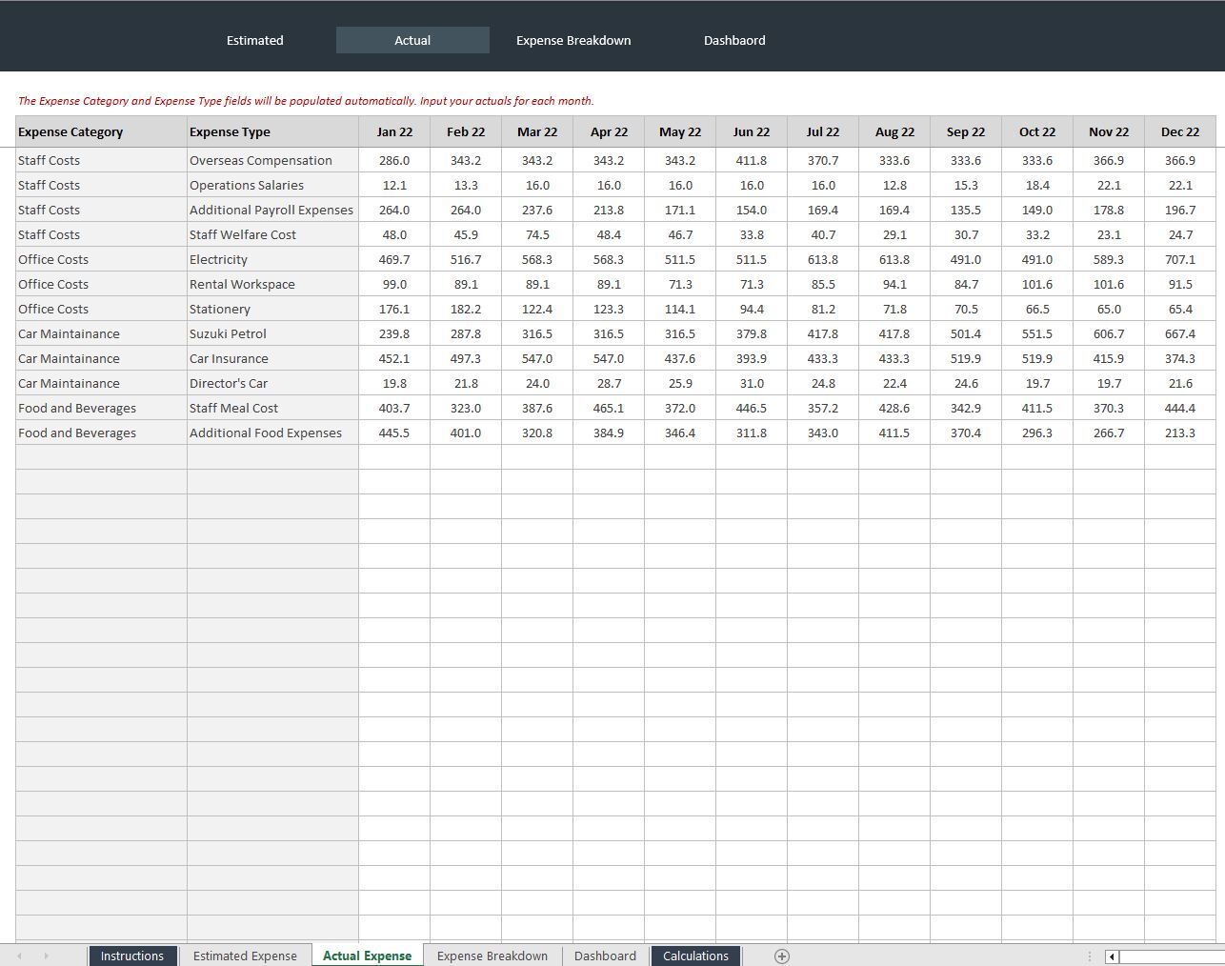Click the Apr 22 column header
The width and height of the screenshot is (1225, 966).
coord(609,131)
